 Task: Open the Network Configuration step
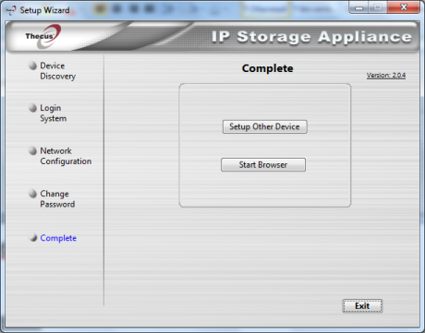coord(66,156)
